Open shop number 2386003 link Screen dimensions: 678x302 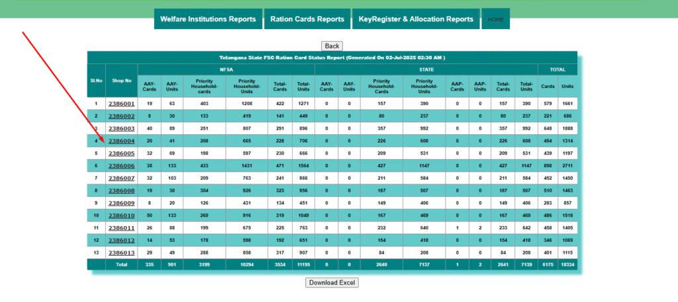coord(122,129)
